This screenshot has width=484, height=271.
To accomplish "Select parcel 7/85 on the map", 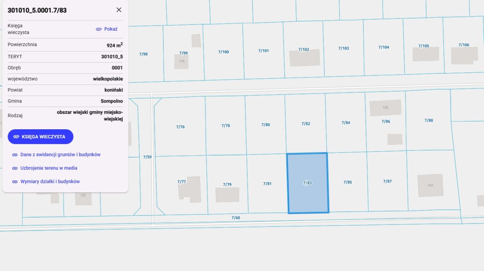I will (x=347, y=182).
